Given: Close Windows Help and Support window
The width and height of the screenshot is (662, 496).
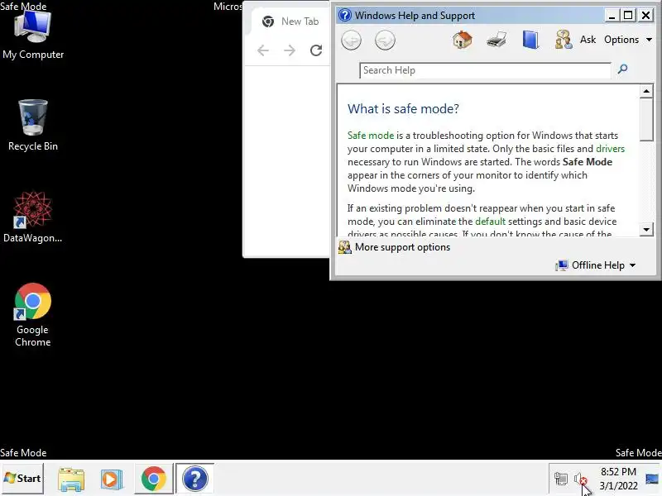Looking at the screenshot, I should coord(646,16).
